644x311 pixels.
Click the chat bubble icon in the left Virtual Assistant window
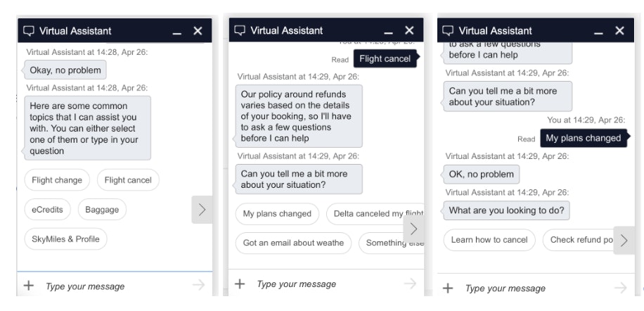pyautogui.click(x=28, y=31)
